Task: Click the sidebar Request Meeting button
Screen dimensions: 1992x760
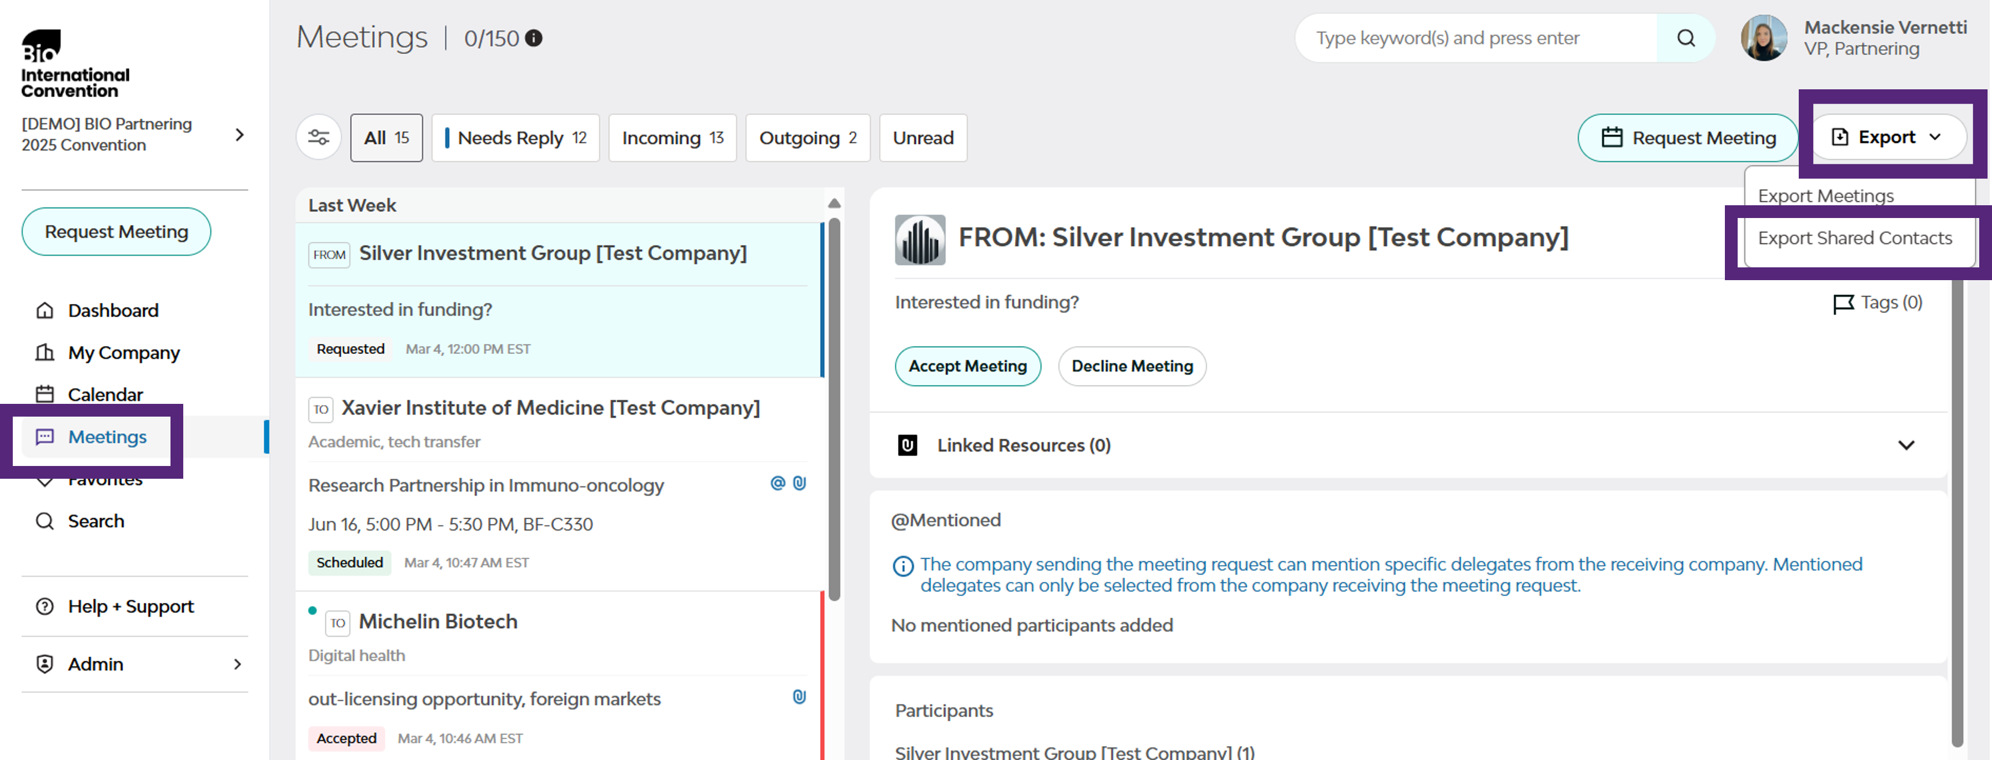Action: click(116, 232)
